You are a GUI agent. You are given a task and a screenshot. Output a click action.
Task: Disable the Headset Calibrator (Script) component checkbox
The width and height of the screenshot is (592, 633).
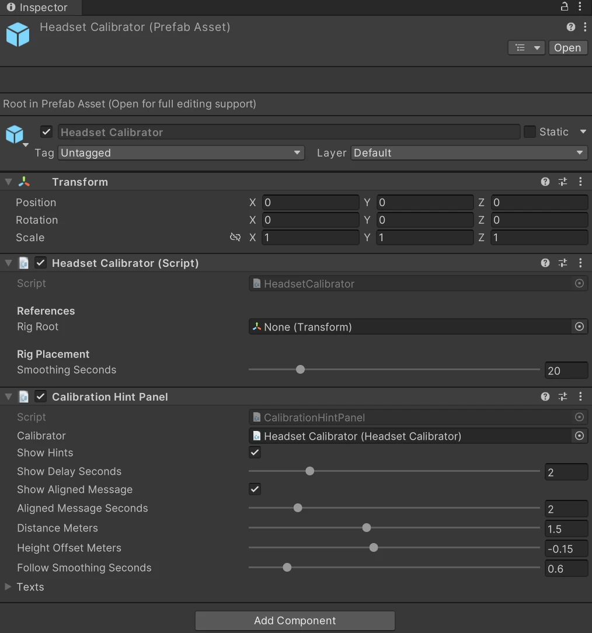click(x=40, y=263)
